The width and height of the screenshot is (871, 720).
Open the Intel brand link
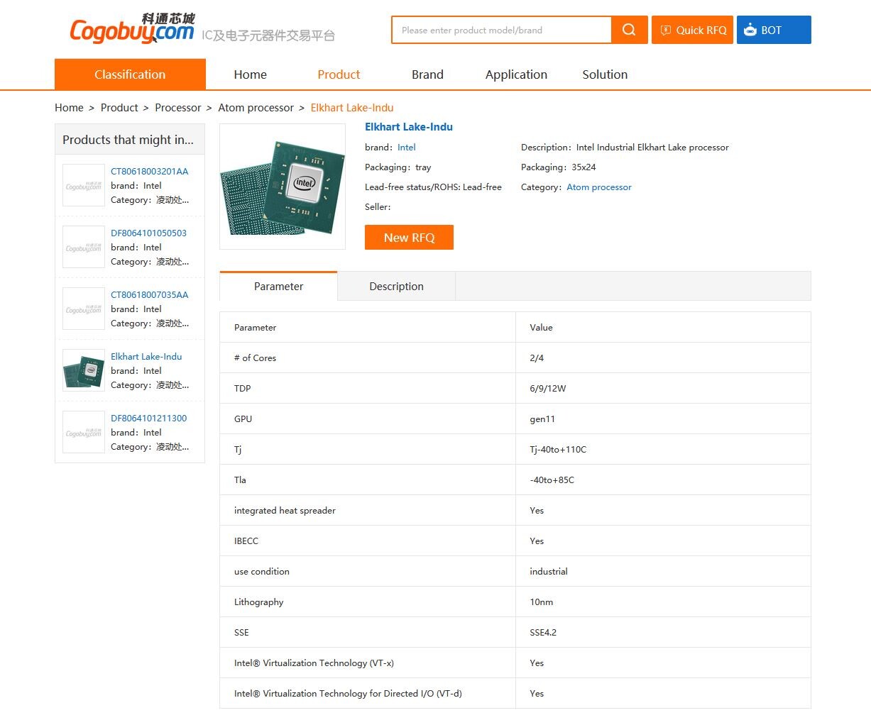(407, 148)
